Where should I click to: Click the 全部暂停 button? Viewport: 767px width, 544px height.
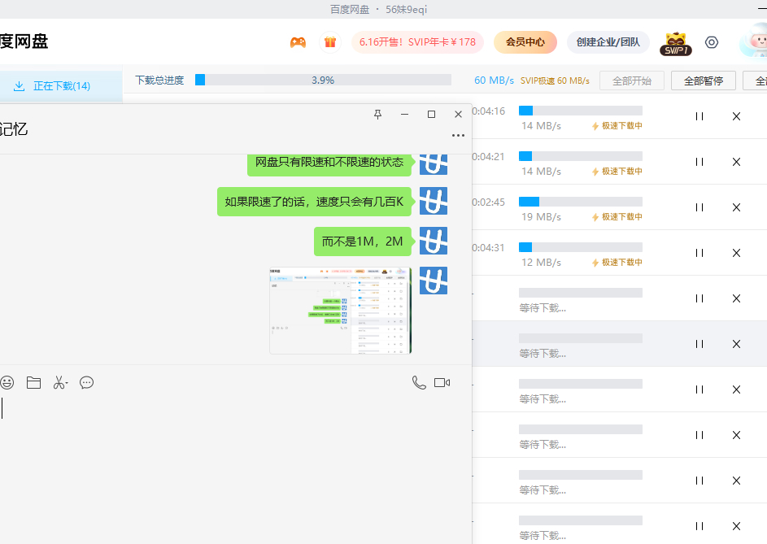703,81
